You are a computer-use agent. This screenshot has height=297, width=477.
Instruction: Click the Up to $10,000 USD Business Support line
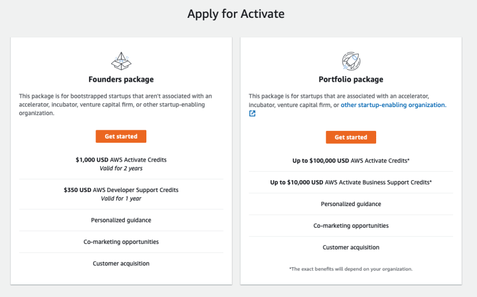click(x=351, y=182)
